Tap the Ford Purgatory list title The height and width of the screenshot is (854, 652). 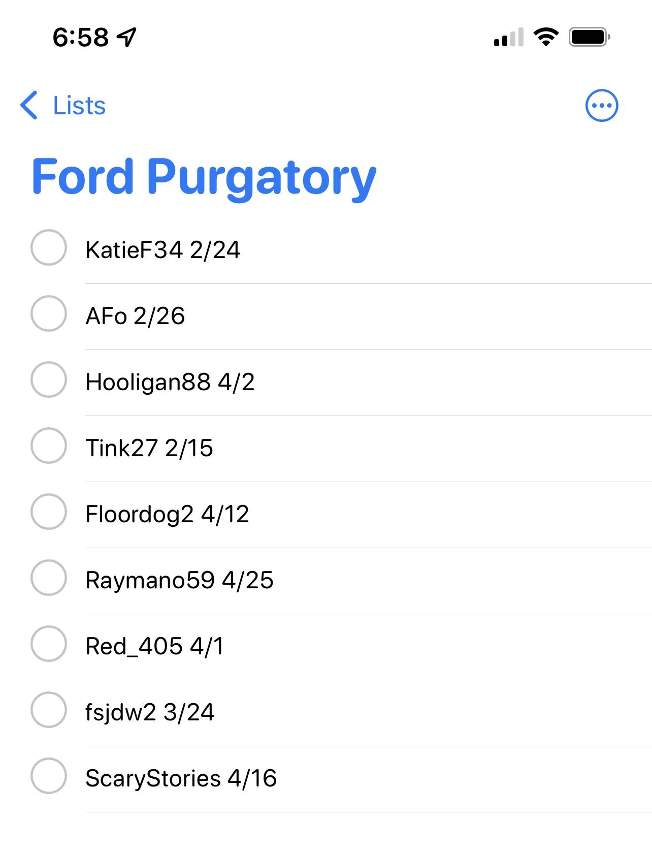point(204,177)
